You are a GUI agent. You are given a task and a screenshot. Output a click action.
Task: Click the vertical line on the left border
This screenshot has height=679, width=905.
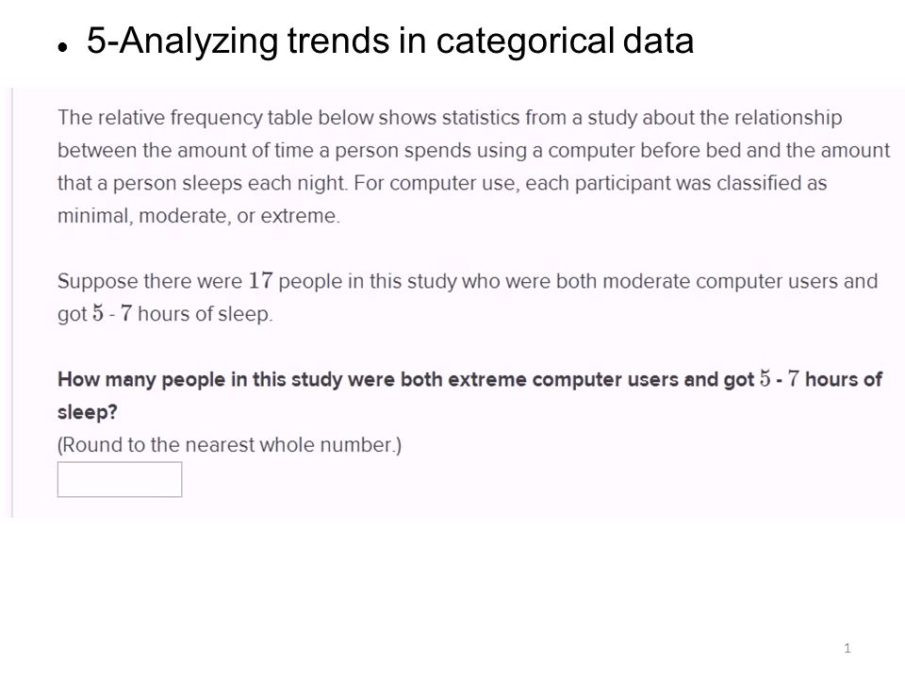click(12, 303)
